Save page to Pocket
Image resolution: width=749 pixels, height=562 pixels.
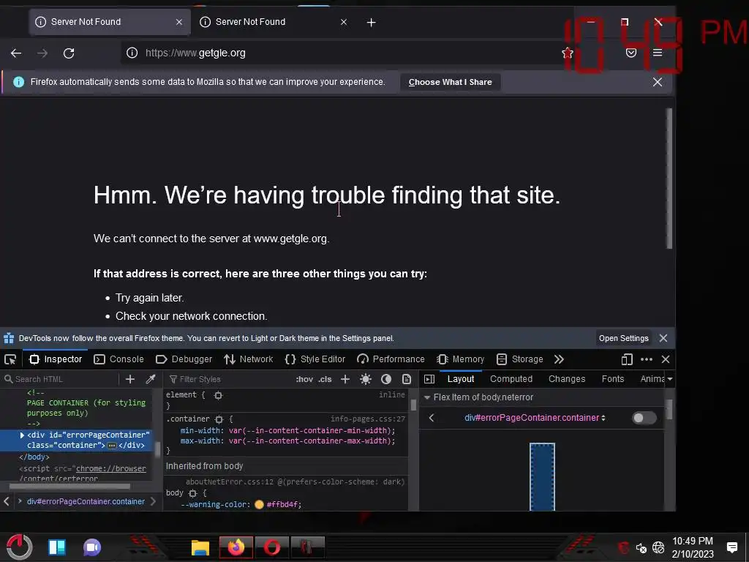631,53
